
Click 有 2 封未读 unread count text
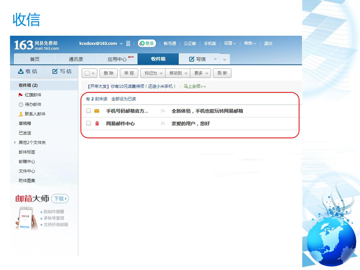coord(96,99)
